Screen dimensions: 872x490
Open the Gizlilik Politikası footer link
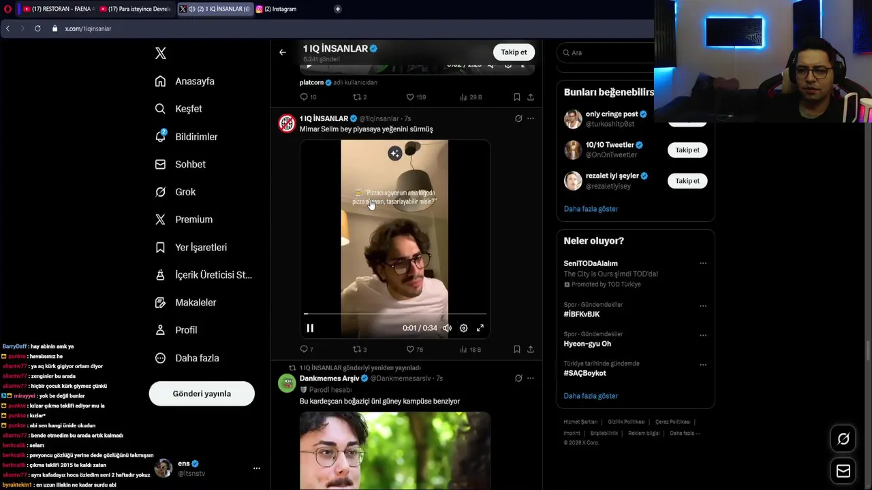click(626, 422)
